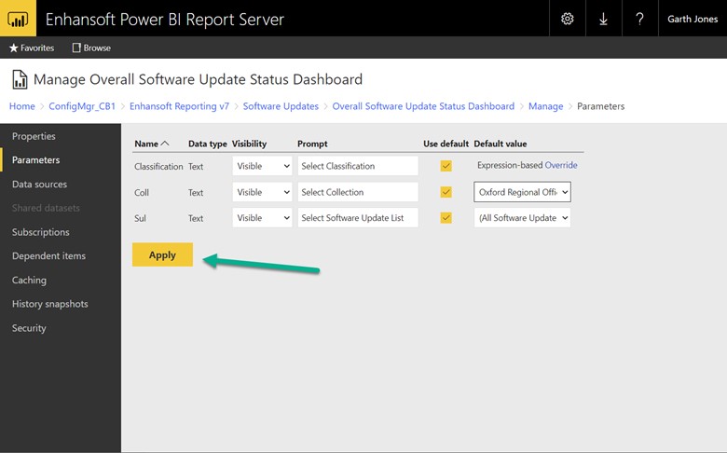The image size is (727, 453).
Task: Sort by the Name column arrow
Action: [165, 144]
